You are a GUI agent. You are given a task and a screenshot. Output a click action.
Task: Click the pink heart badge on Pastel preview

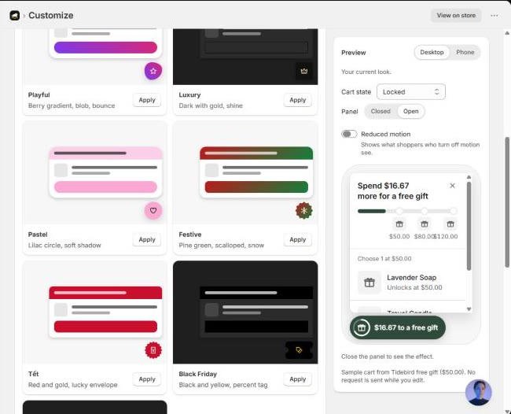[153, 210]
